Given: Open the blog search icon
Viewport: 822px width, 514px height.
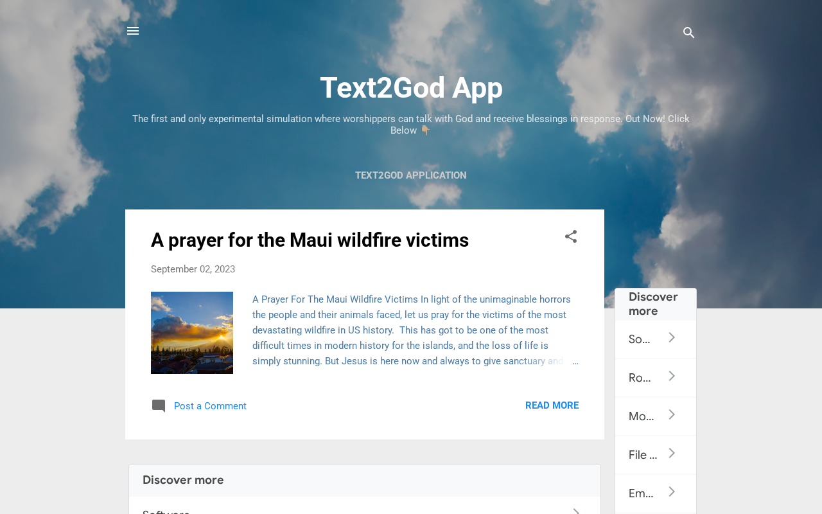Looking at the screenshot, I should (x=689, y=33).
